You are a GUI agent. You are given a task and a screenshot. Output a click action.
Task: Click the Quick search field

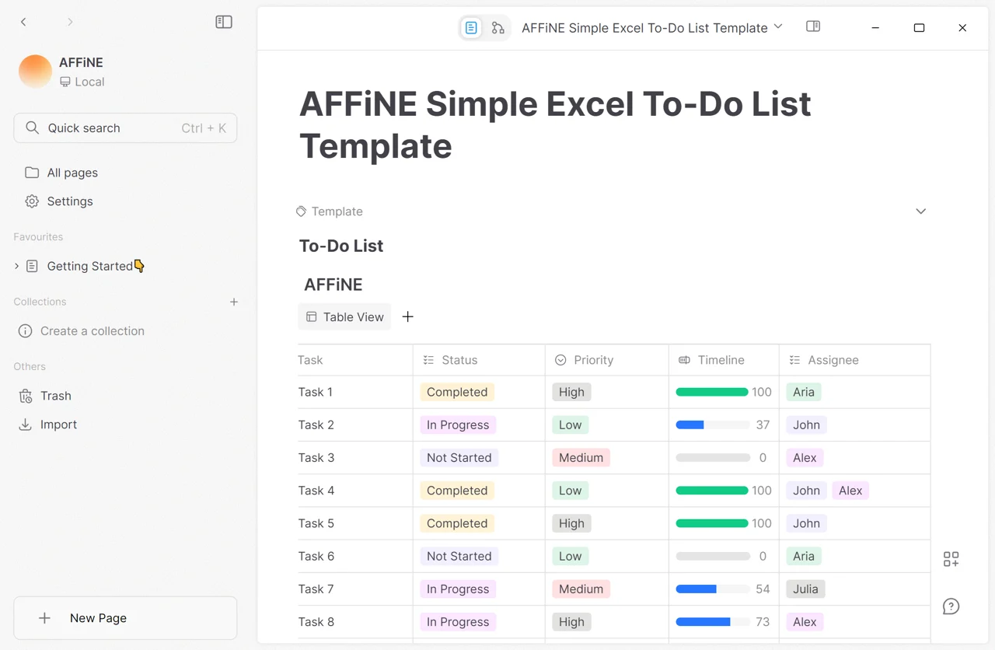125,128
